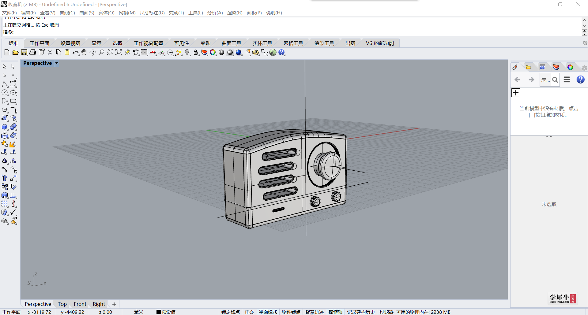Undo the last action with the curved arrow
The image size is (588, 315).
click(x=75, y=53)
